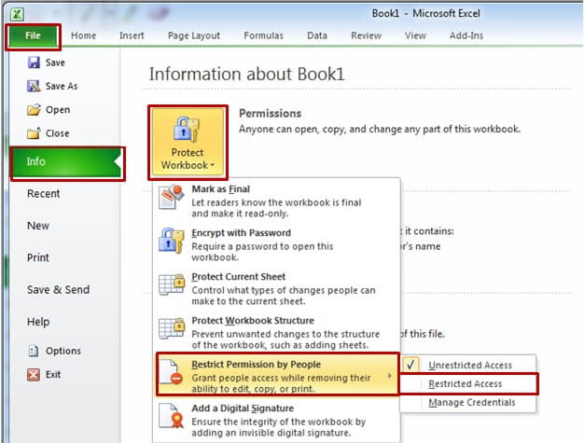Click Protect Workbook Structure menu title
The height and width of the screenshot is (443, 584).
pyautogui.click(x=253, y=321)
